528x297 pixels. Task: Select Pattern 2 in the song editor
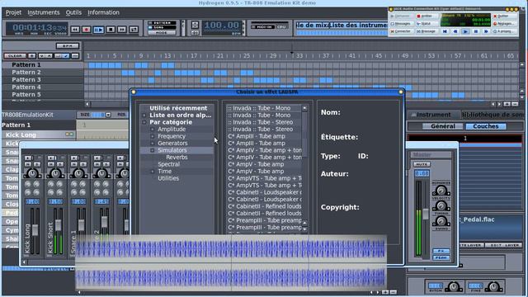coord(42,72)
